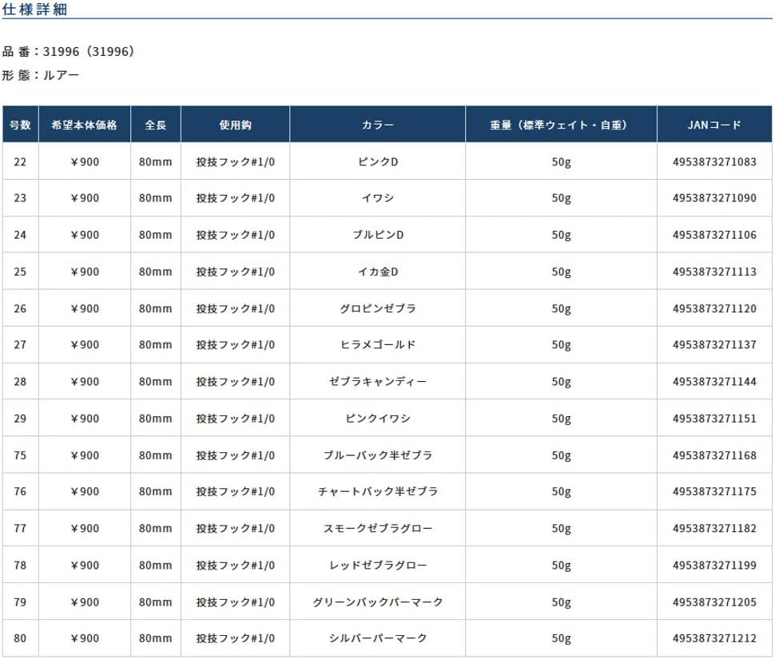Click number cell 75
The image size is (775, 659).
(x=20, y=455)
